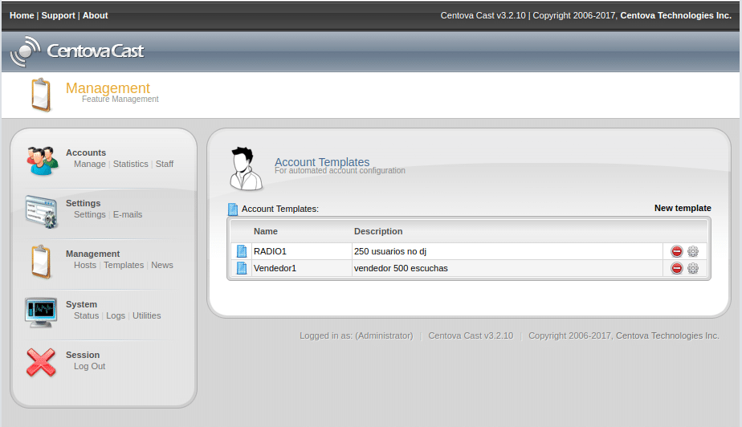Click the Settings window-gear icon
This screenshot has height=427, width=742.
point(42,211)
